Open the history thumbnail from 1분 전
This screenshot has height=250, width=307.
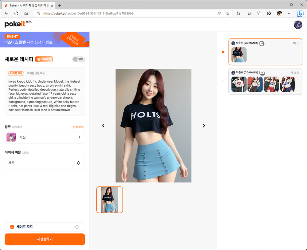pyautogui.click(x=239, y=55)
